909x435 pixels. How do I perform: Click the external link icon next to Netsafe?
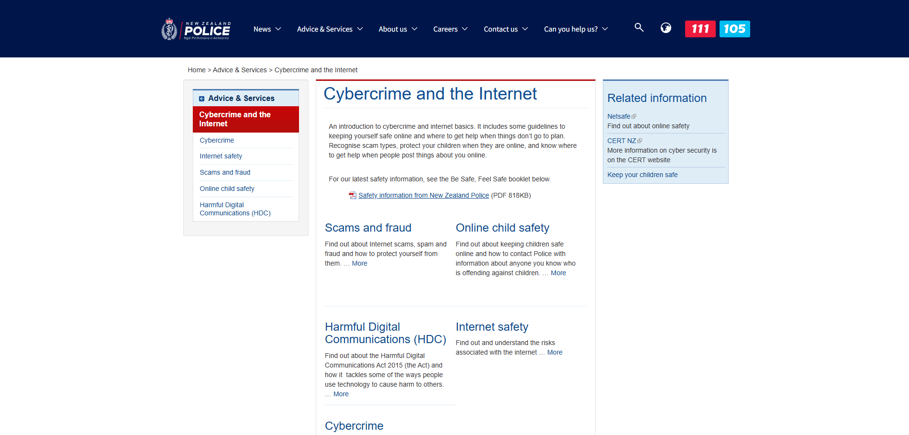coord(634,116)
